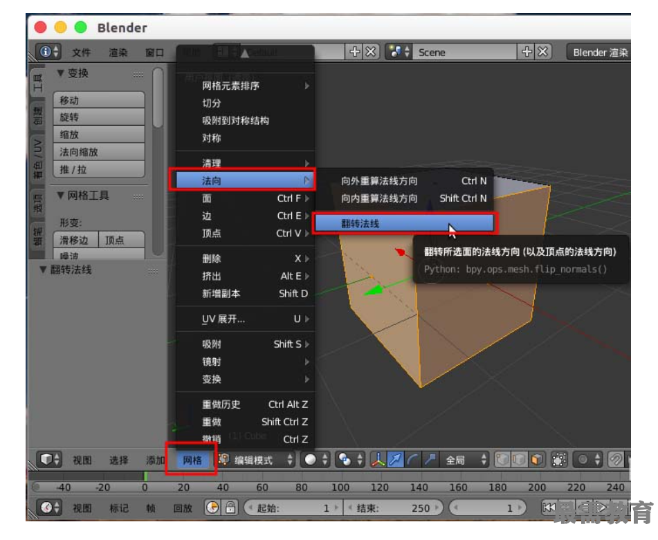Collapse the 变换 panel triangle
Image resolution: width=658 pixels, height=540 pixels.
coord(60,73)
